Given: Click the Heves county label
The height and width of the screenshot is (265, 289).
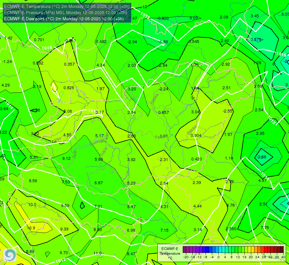Looking at the screenshot, I should [x=155, y=99].
